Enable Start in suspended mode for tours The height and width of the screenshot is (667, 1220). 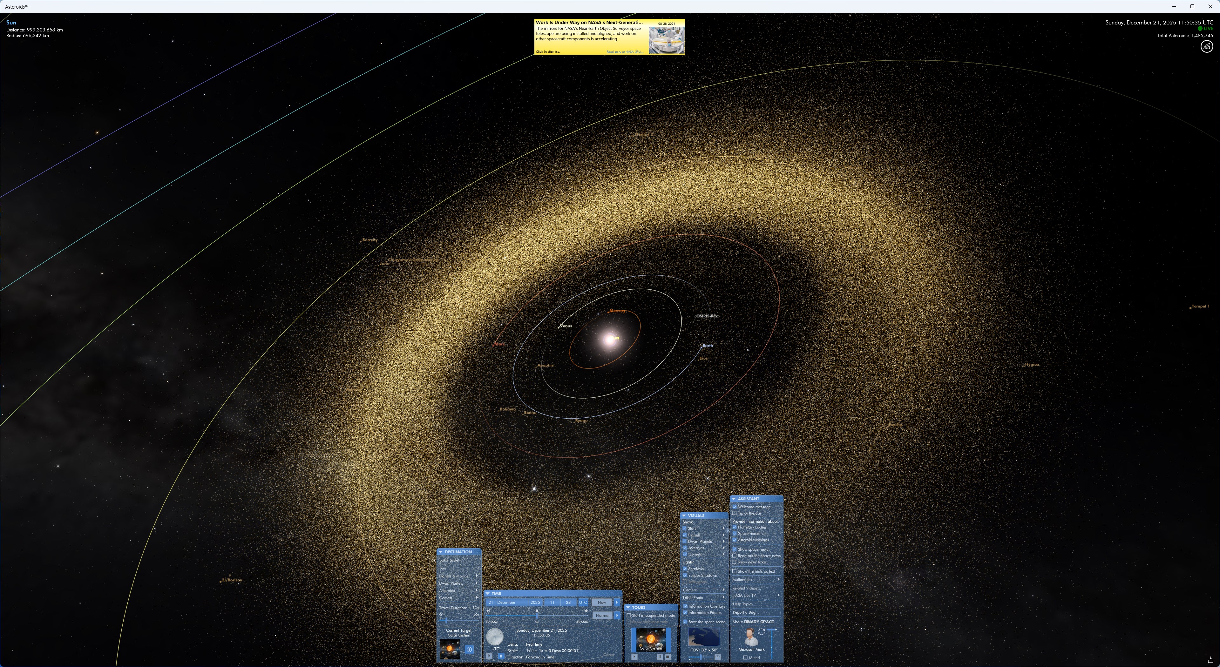coord(629,616)
